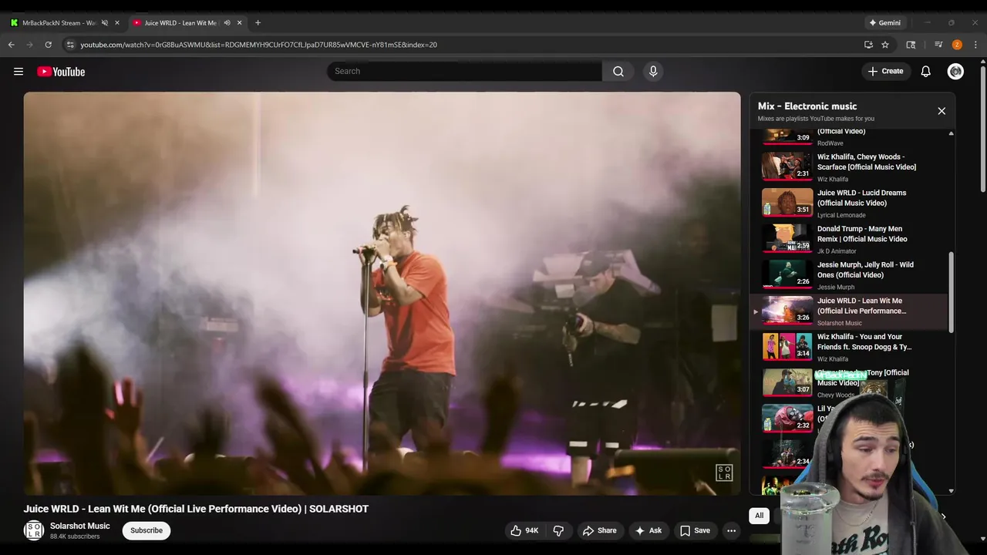Play Jessie Murph, Jelly Roll - Wild Ones
987x555 pixels.
(x=850, y=275)
